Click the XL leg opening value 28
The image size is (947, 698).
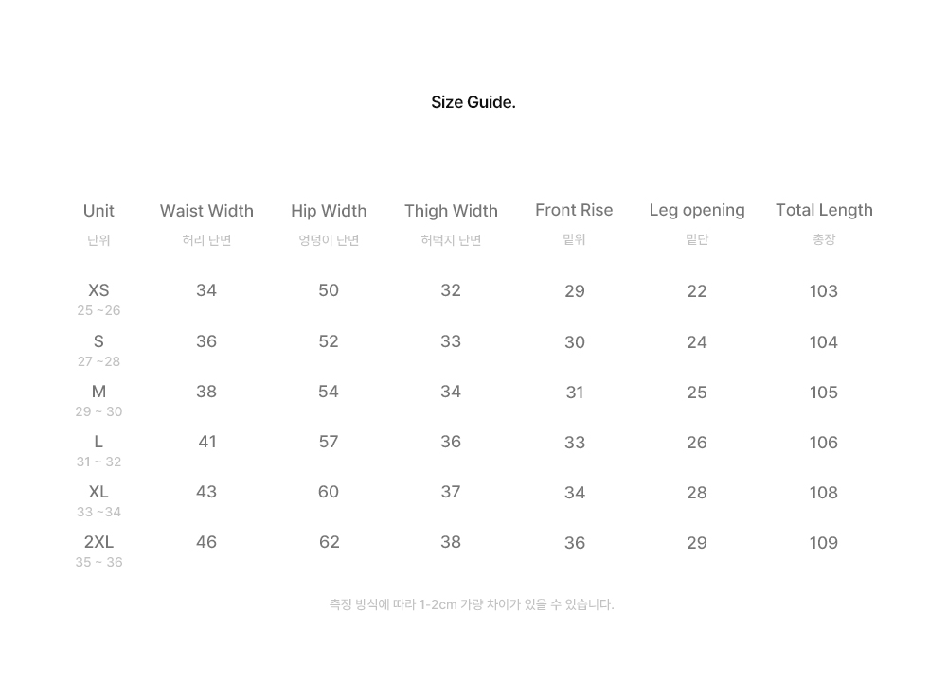697,493
